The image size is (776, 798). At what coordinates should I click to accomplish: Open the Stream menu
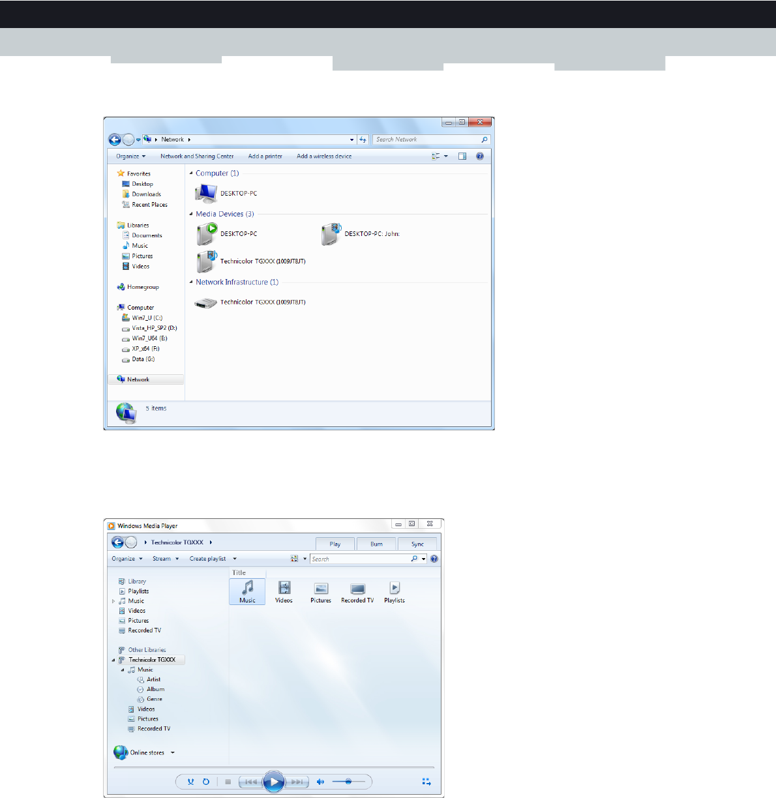[x=166, y=559]
